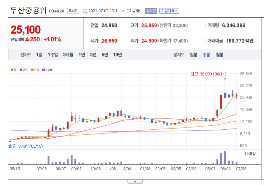Click the 저가 value 24,900
This screenshot has width=264, height=185.
click(x=149, y=41)
